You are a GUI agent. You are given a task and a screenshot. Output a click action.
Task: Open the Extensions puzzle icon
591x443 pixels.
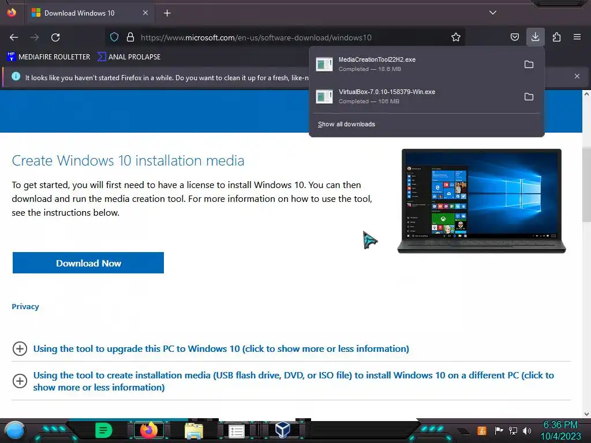coord(556,37)
